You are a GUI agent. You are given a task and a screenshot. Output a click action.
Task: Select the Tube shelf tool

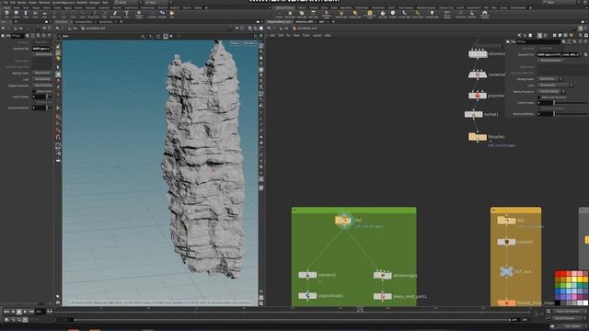26,15
